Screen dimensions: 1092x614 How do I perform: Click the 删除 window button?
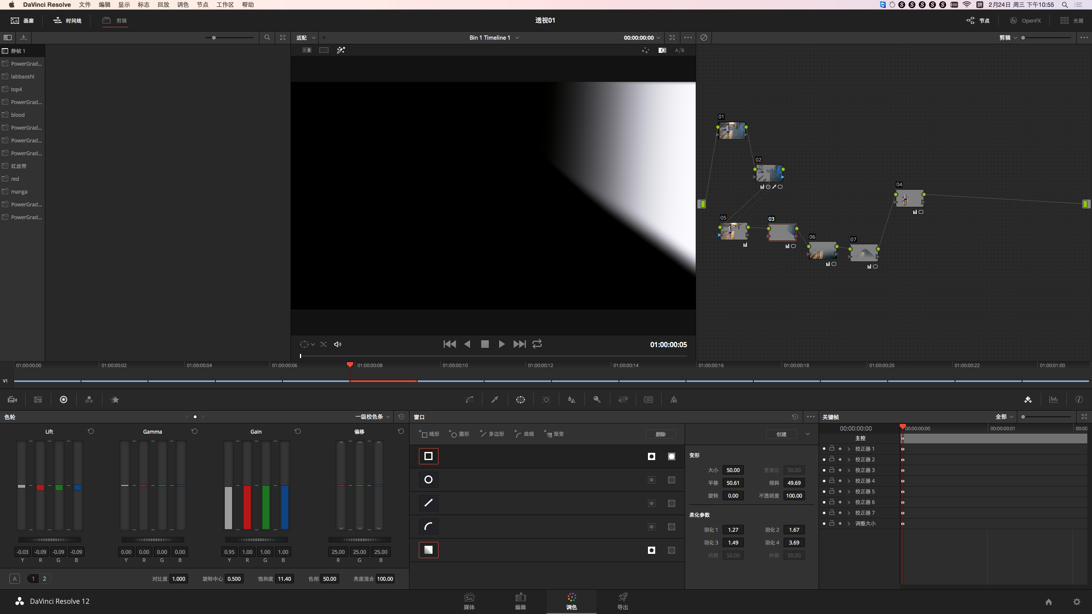[660, 434]
